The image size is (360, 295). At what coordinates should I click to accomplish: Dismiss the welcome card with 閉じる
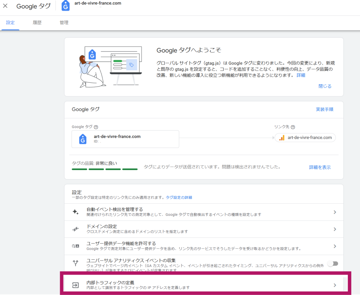tap(325, 86)
